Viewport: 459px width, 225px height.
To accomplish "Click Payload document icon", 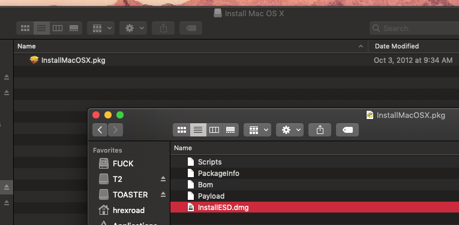I will [191, 196].
